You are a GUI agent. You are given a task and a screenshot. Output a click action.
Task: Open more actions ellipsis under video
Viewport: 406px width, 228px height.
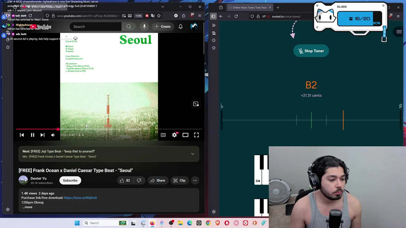click(x=195, y=180)
